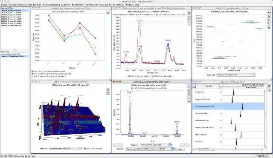The height and width of the screenshot is (158, 273).
Task: Open the Normalization menu
Action: click(x=78, y=5)
